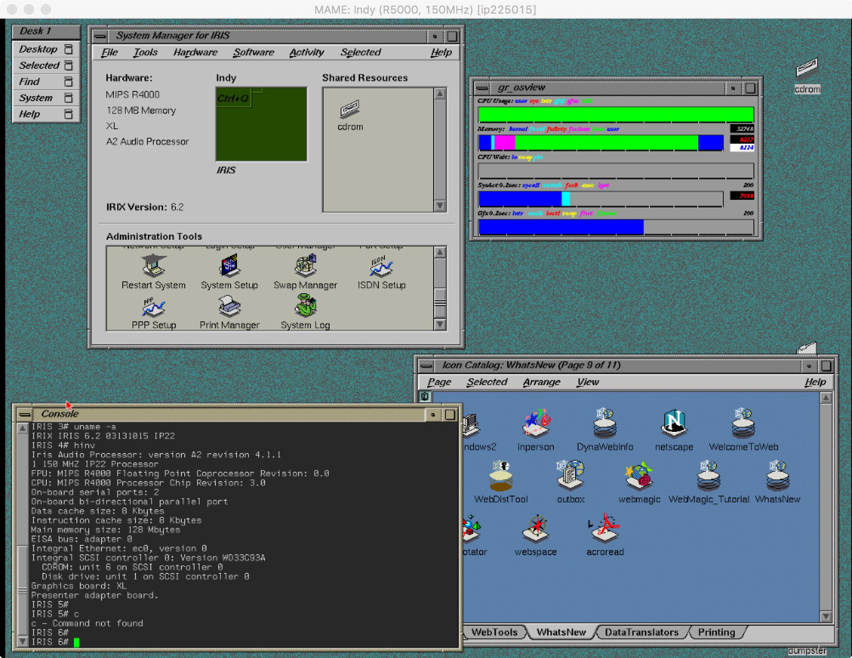This screenshot has height=658, width=852.
Task: Open the Desktop toolchest menu
Action: coord(46,49)
